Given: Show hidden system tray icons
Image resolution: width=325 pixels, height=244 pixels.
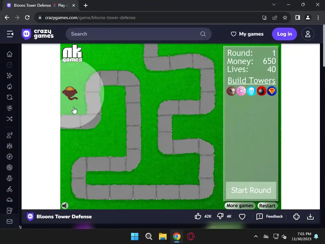Looking at the screenshot, I should coord(256,236).
